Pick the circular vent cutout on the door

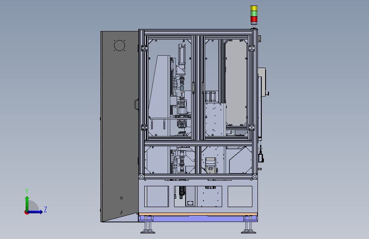click(x=119, y=46)
